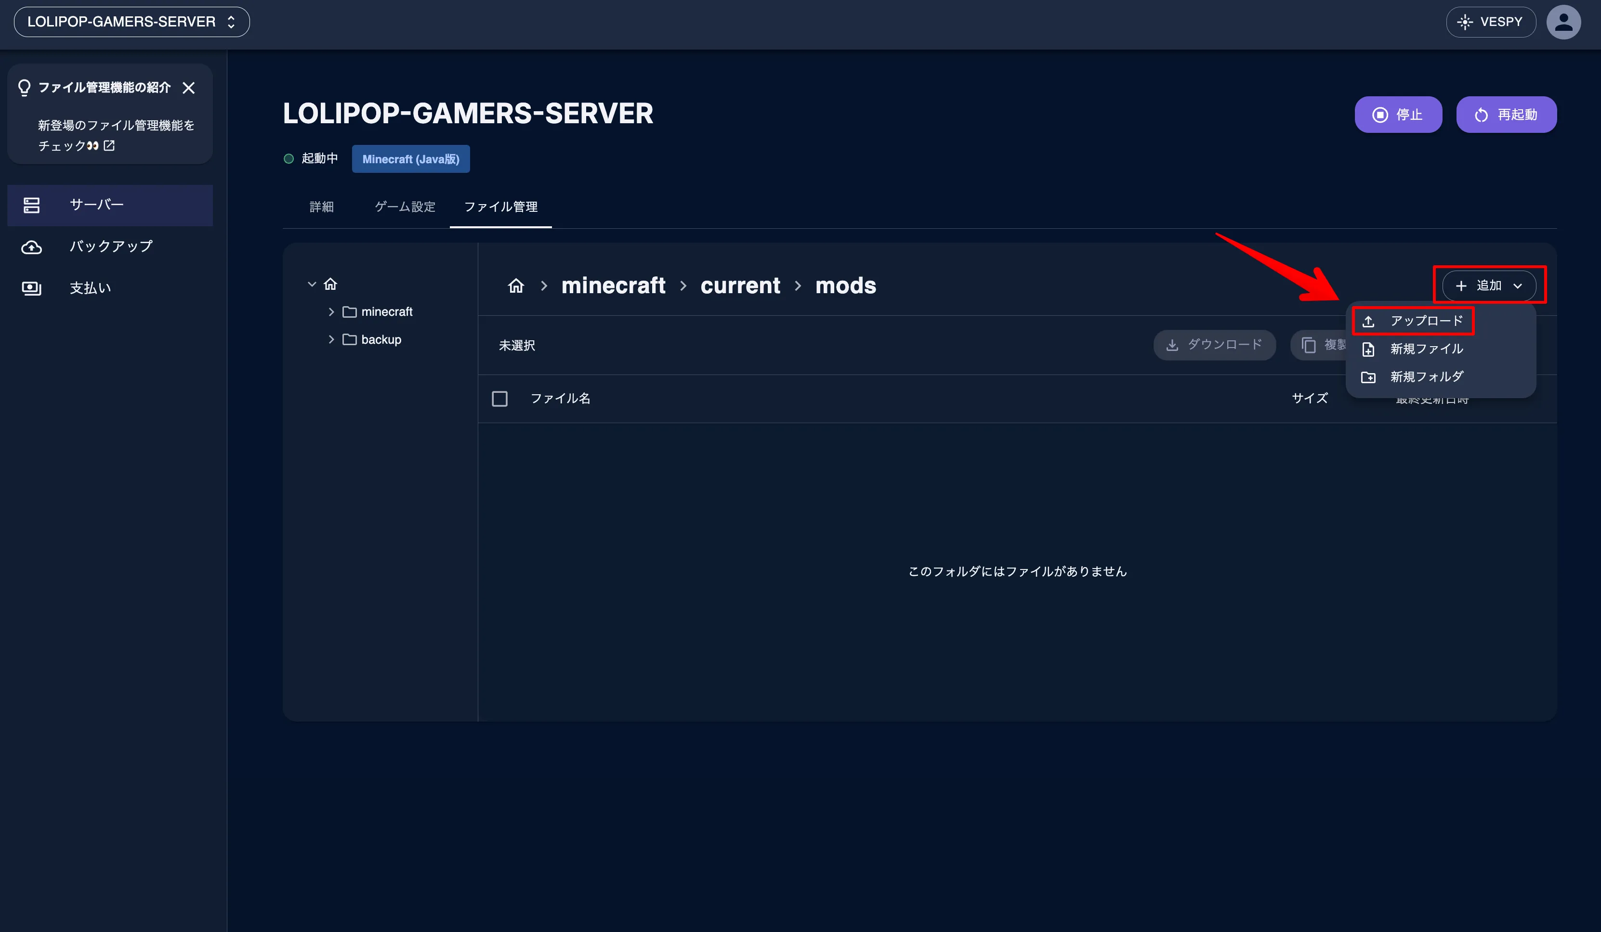Viewport: 1601px width, 932px height.
Task: Choose アップロード from the add menu
Action: (x=1426, y=321)
